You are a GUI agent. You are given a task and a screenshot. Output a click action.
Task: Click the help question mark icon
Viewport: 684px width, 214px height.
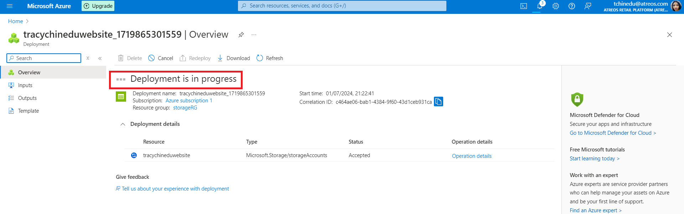572,6
